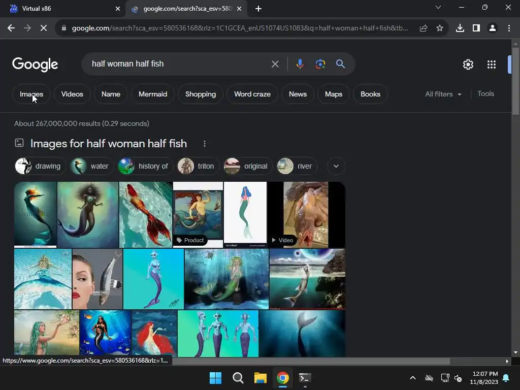Viewport: 520px width, 390px height.
Task: Open the Chrome profile menu
Action: tap(493, 28)
